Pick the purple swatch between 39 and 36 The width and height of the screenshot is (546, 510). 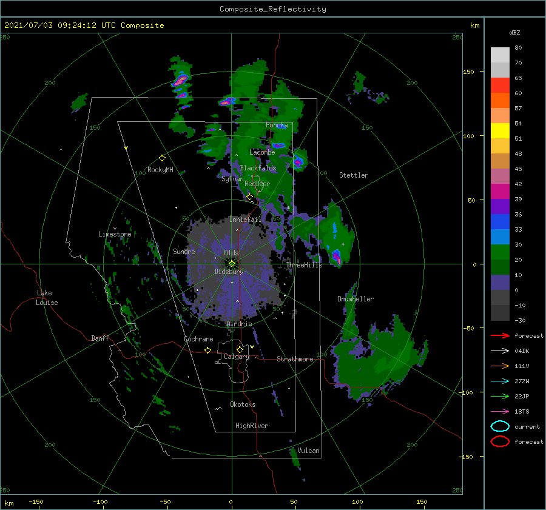point(500,207)
